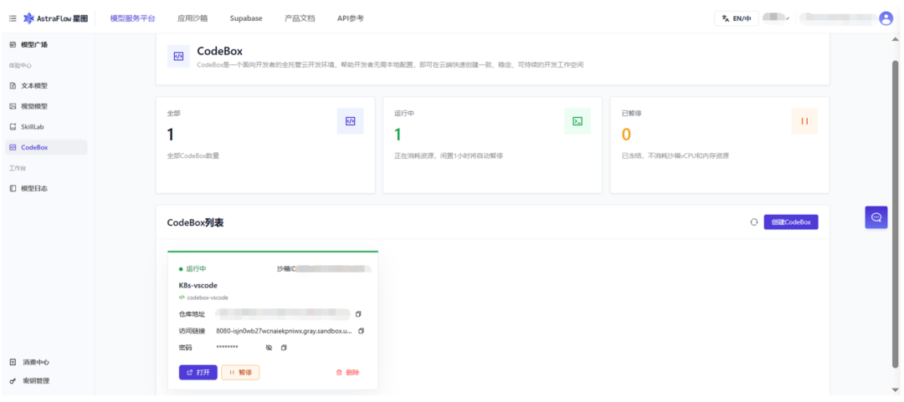The image size is (904, 402).
Task: Click the terminal icon on 运行中 card
Action: click(577, 121)
